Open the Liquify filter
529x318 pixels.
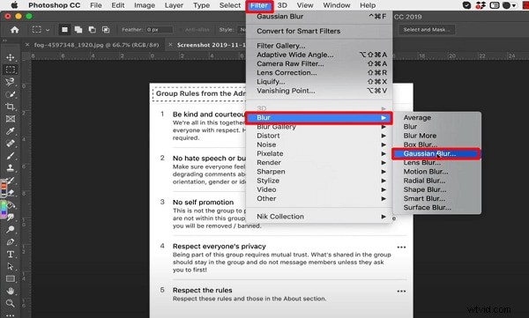(319, 82)
